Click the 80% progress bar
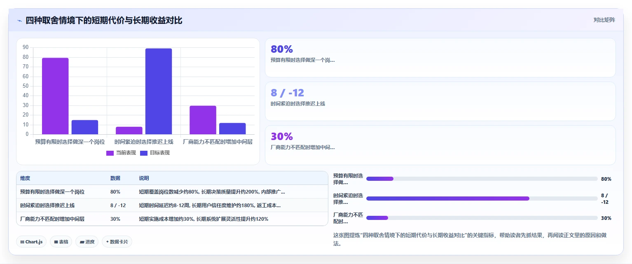The width and height of the screenshot is (632, 264). pyautogui.click(x=482, y=179)
